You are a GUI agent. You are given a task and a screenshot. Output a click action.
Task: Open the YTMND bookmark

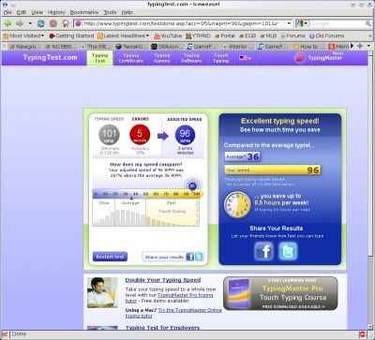tap(198, 36)
